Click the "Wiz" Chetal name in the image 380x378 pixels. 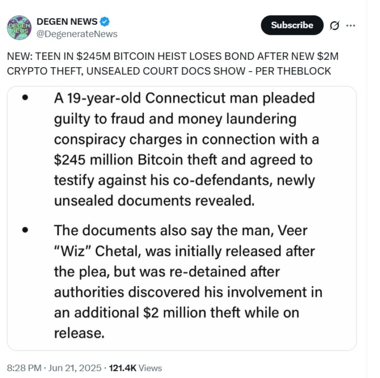click(x=98, y=251)
